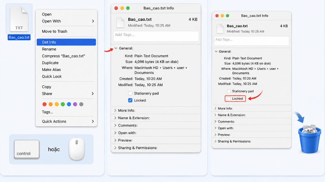The width and height of the screenshot is (325, 182).
Task: Choose Move to Trash in context menu
Action: pyautogui.click(x=66, y=32)
